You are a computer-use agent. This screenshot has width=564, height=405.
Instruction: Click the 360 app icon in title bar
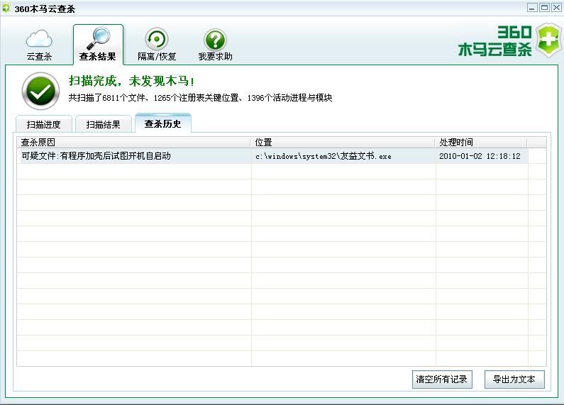(x=6, y=8)
